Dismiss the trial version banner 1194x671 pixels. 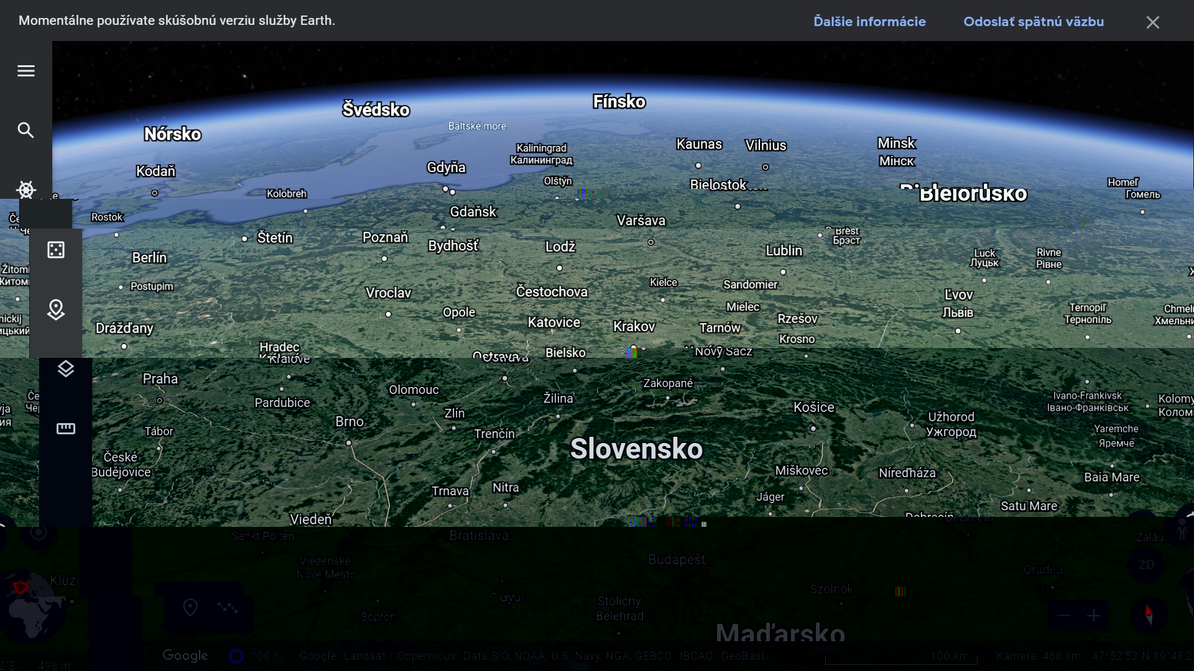click(x=1152, y=22)
